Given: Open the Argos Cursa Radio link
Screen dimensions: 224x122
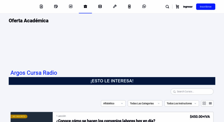Looking at the screenshot, I should tap(34, 73).
